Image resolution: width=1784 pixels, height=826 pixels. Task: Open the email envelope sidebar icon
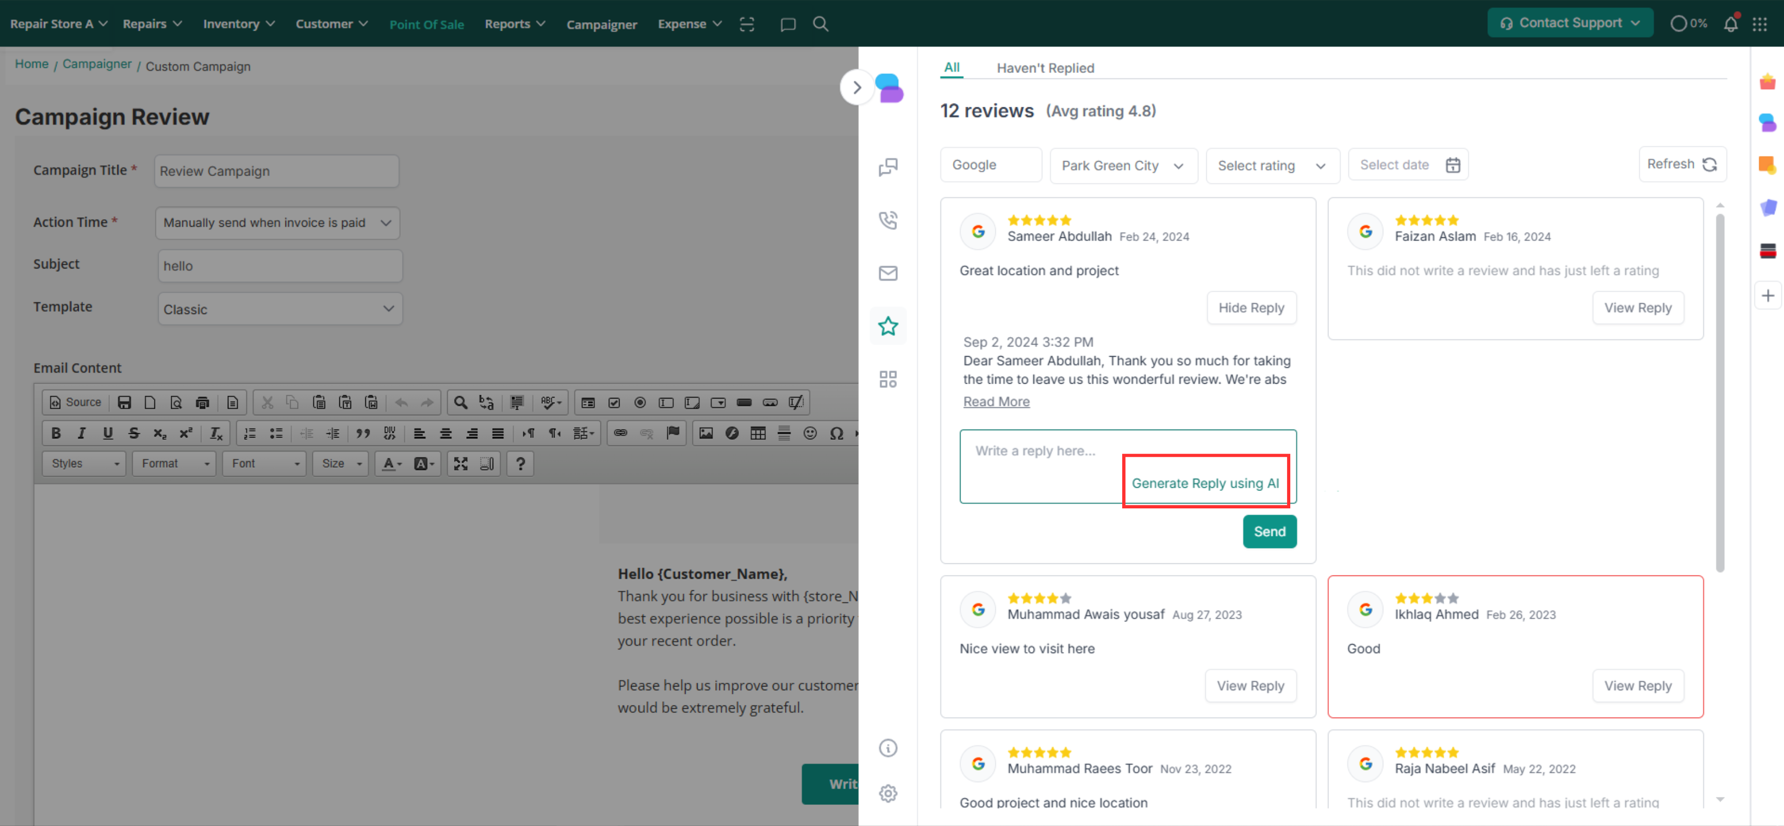888,274
